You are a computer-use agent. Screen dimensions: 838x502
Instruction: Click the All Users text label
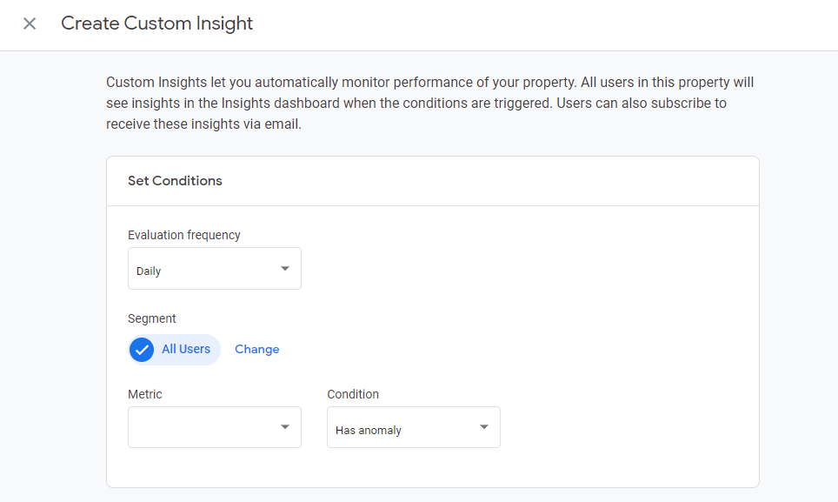[186, 349]
